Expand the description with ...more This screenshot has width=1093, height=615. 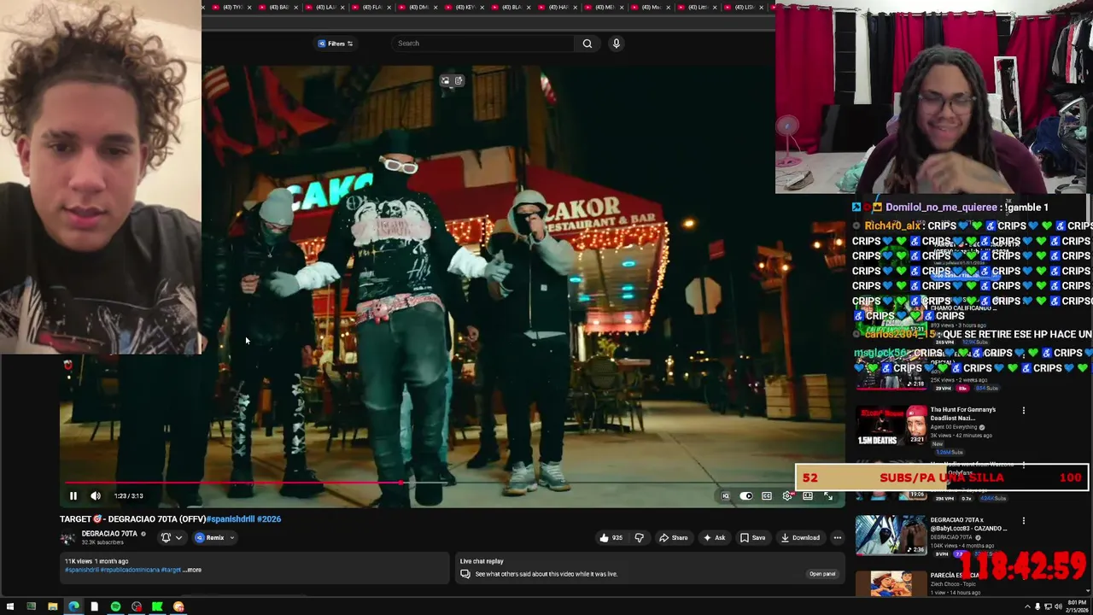click(x=193, y=570)
